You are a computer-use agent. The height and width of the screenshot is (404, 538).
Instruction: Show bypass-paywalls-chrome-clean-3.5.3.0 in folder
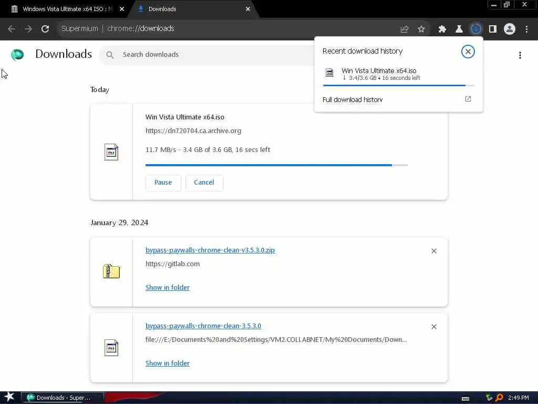pos(168,363)
